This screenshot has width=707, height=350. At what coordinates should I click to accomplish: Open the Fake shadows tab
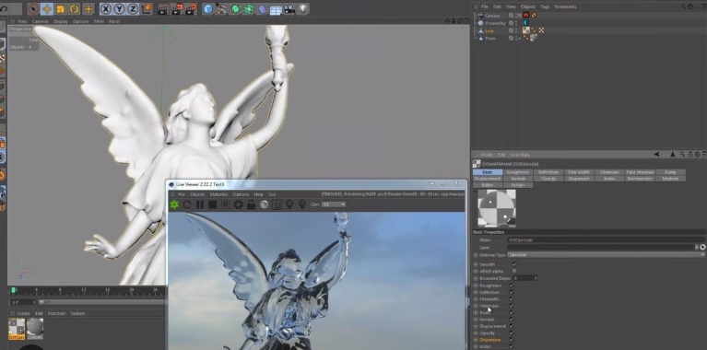pyautogui.click(x=640, y=172)
